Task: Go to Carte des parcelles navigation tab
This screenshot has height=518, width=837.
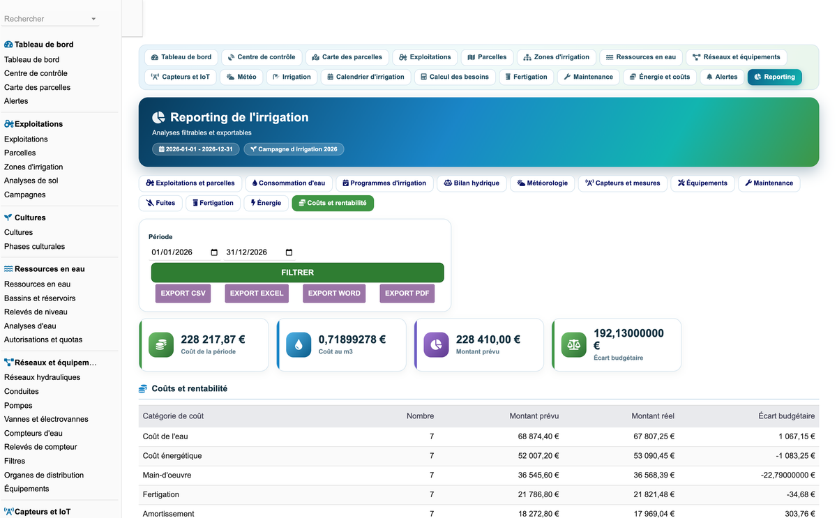Action: (x=347, y=57)
